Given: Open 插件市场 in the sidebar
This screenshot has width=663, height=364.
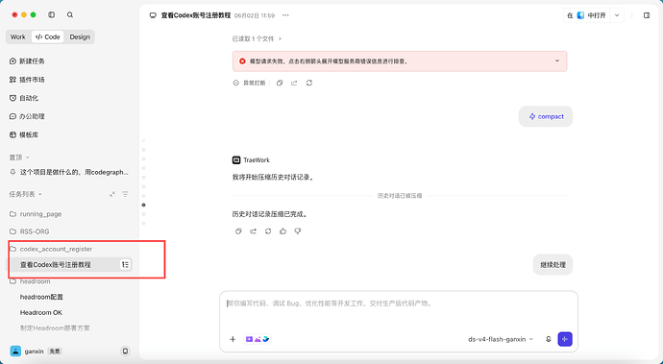Looking at the screenshot, I should coord(27,80).
